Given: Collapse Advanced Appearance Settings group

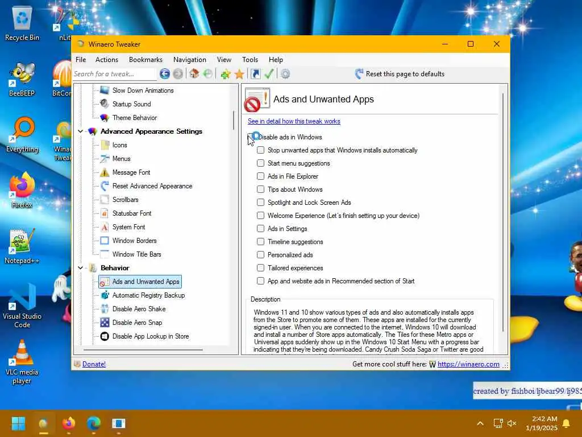Looking at the screenshot, I should 80,131.
